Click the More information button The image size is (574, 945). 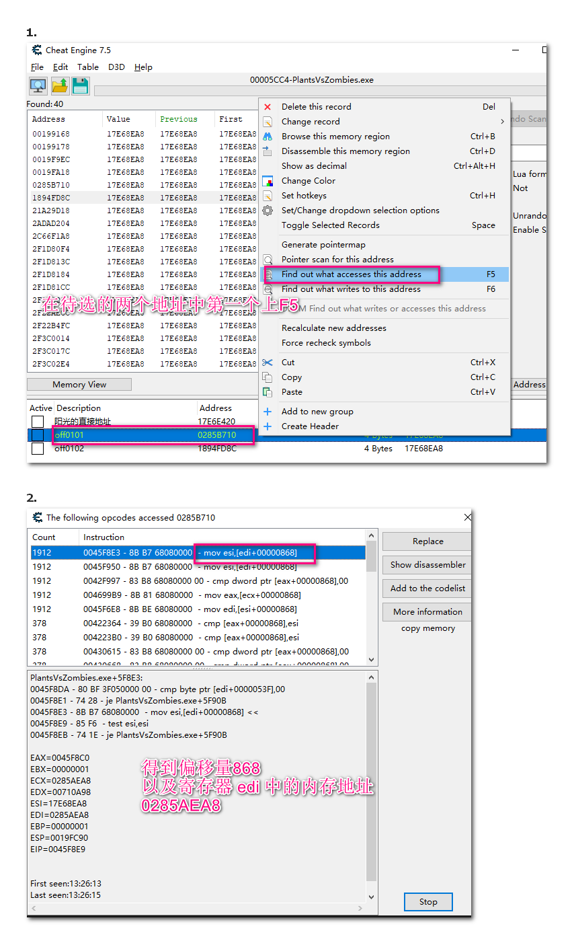click(x=427, y=612)
